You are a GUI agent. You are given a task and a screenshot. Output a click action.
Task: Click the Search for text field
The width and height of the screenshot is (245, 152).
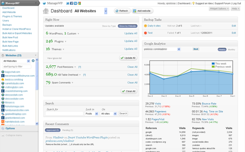[x=64, y=114]
